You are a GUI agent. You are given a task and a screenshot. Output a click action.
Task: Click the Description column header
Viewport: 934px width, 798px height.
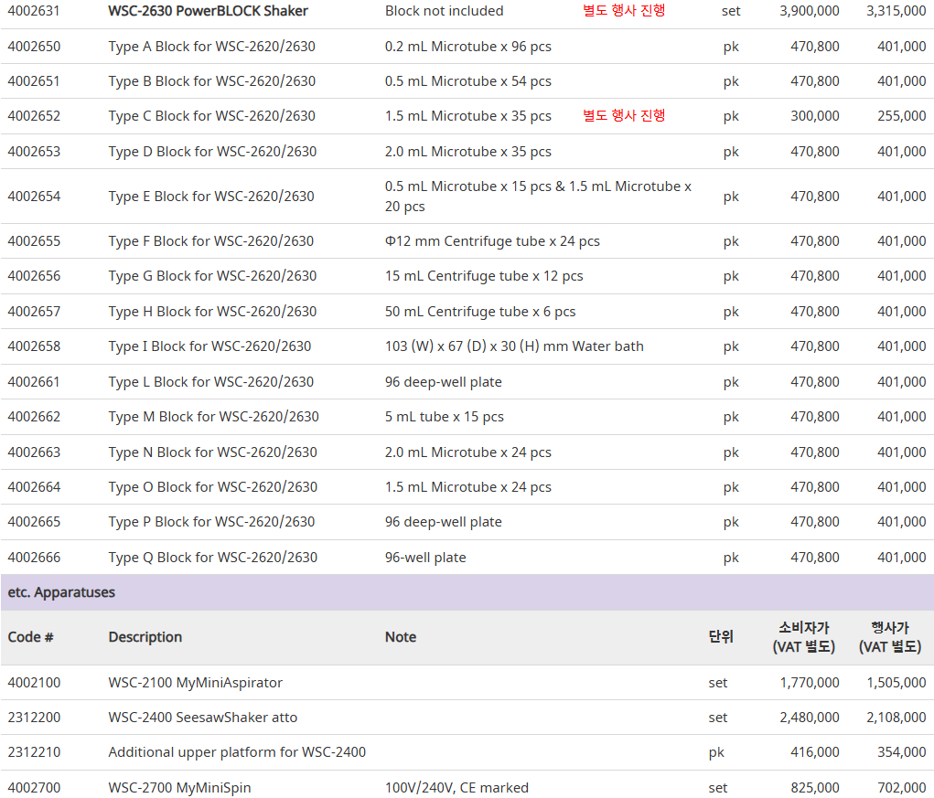point(145,637)
